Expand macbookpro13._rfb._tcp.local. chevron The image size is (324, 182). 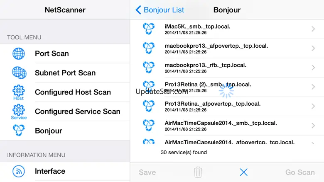pos(313,68)
